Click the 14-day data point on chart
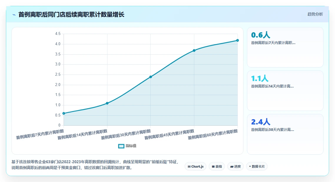 [107, 103]
